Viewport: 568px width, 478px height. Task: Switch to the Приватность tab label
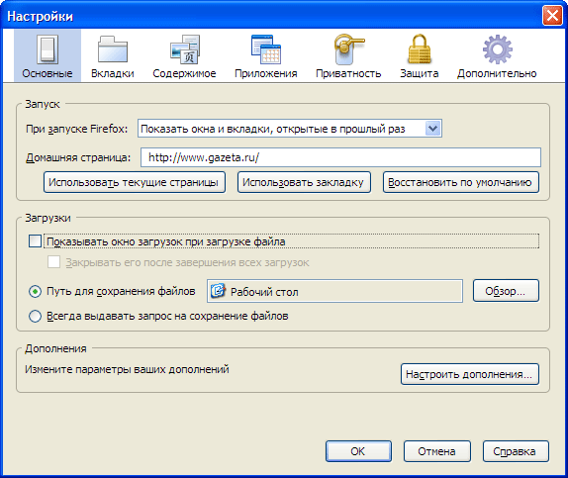(x=348, y=73)
